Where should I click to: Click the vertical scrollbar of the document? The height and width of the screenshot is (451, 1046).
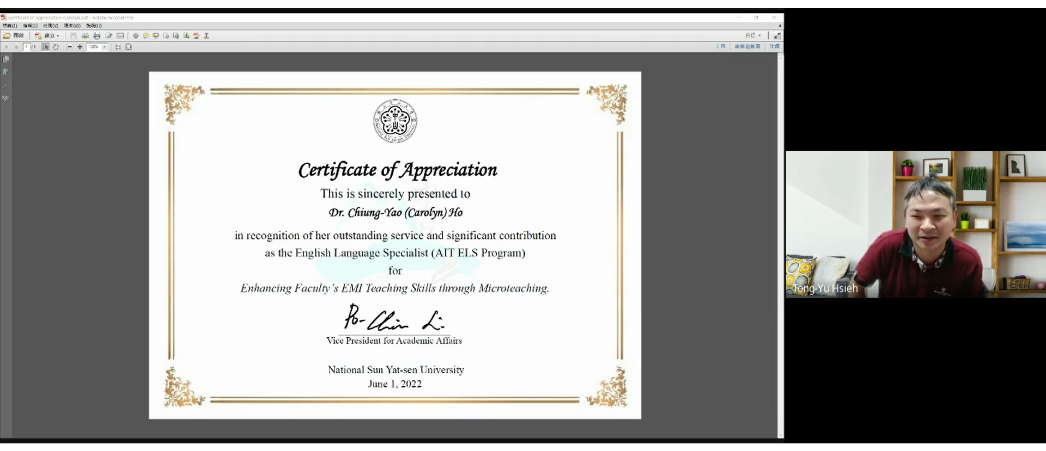tap(780, 245)
